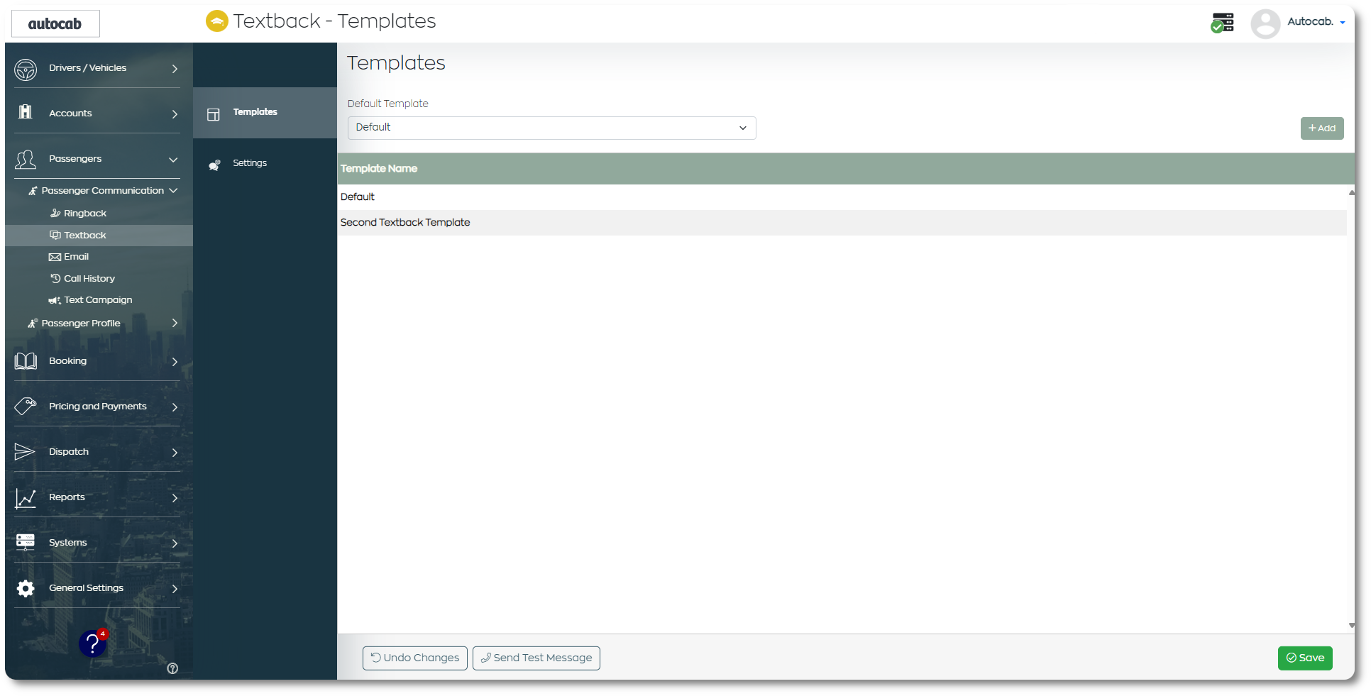Image resolution: width=1371 pixels, height=696 pixels.
Task: Click the Dispatch paper plane icon
Action: pos(25,452)
